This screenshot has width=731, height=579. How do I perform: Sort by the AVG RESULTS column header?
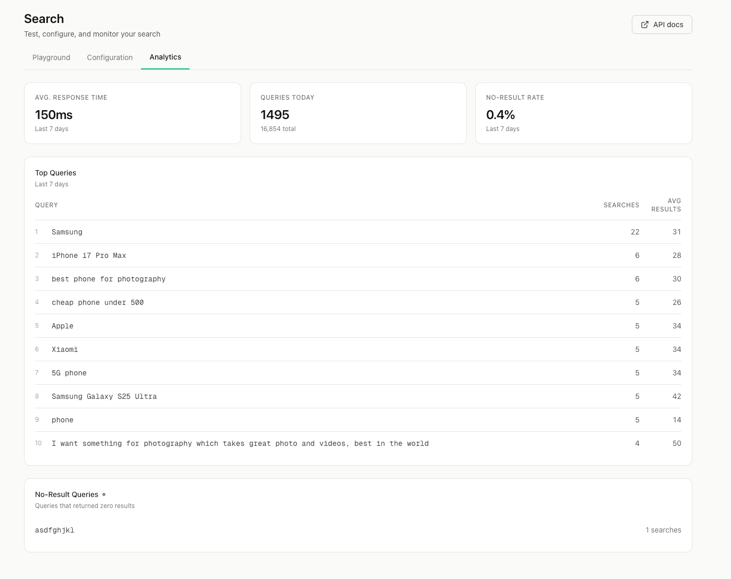click(x=666, y=205)
